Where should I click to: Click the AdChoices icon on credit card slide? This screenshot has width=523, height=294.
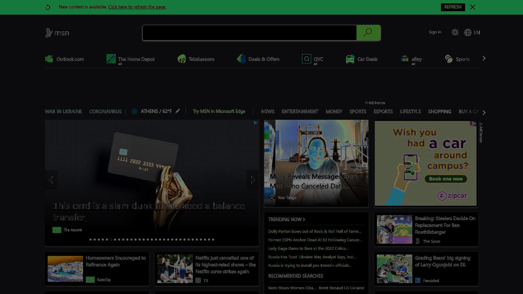pos(255,123)
